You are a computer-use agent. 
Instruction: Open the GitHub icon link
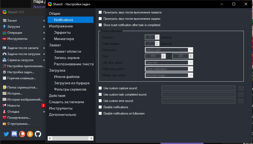coord(38,134)
